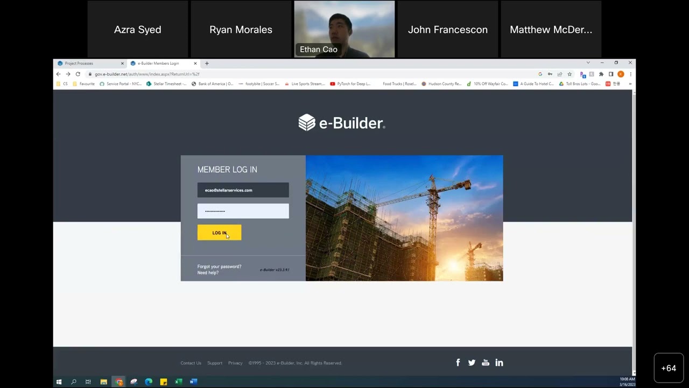Open the saved passwords key icon
689x388 pixels.
point(550,74)
